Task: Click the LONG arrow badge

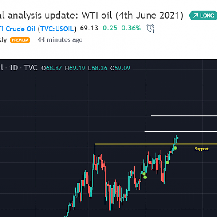Action: pos(203,16)
